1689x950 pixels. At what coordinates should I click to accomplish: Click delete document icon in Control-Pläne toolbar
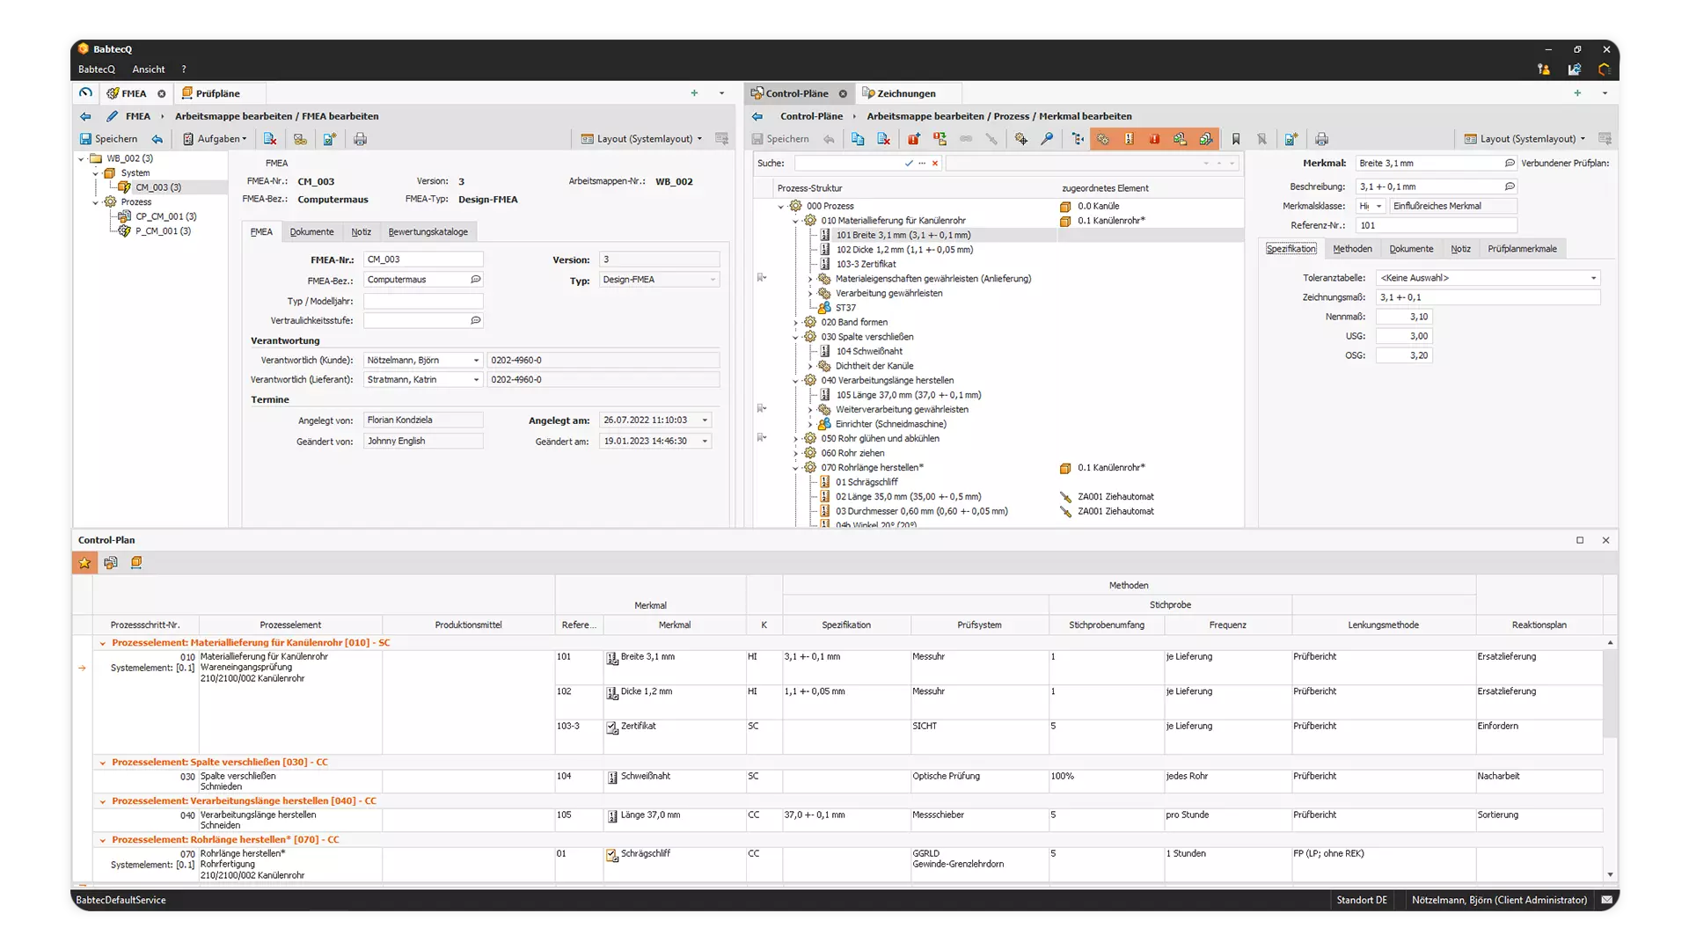click(884, 139)
